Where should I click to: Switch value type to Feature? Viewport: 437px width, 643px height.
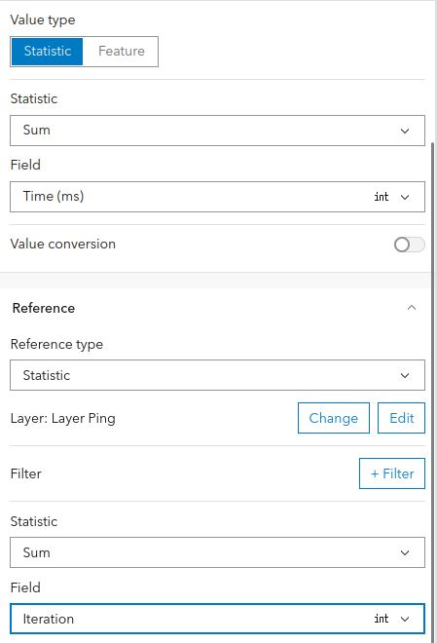[x=121, y=52]
